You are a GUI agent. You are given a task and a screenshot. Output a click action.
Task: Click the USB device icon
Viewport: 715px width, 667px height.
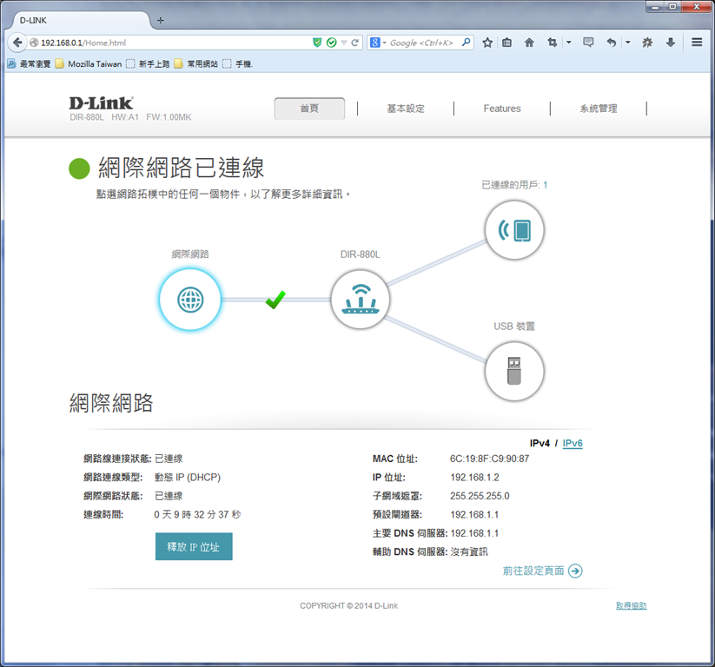point(514,371)
